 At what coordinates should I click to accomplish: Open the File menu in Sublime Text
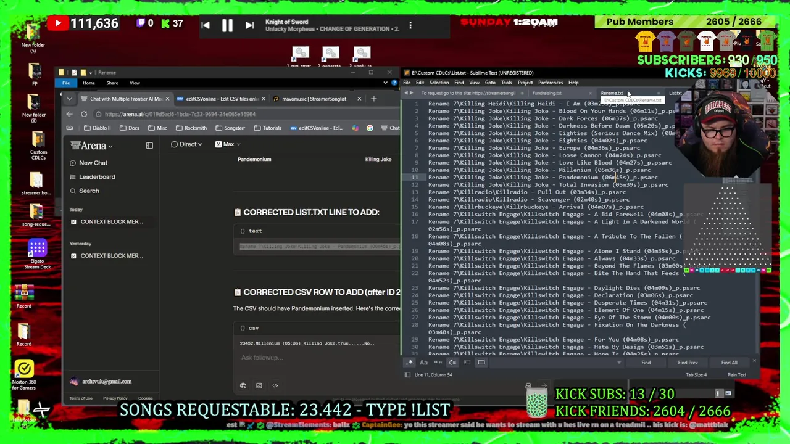coord(407,83)
